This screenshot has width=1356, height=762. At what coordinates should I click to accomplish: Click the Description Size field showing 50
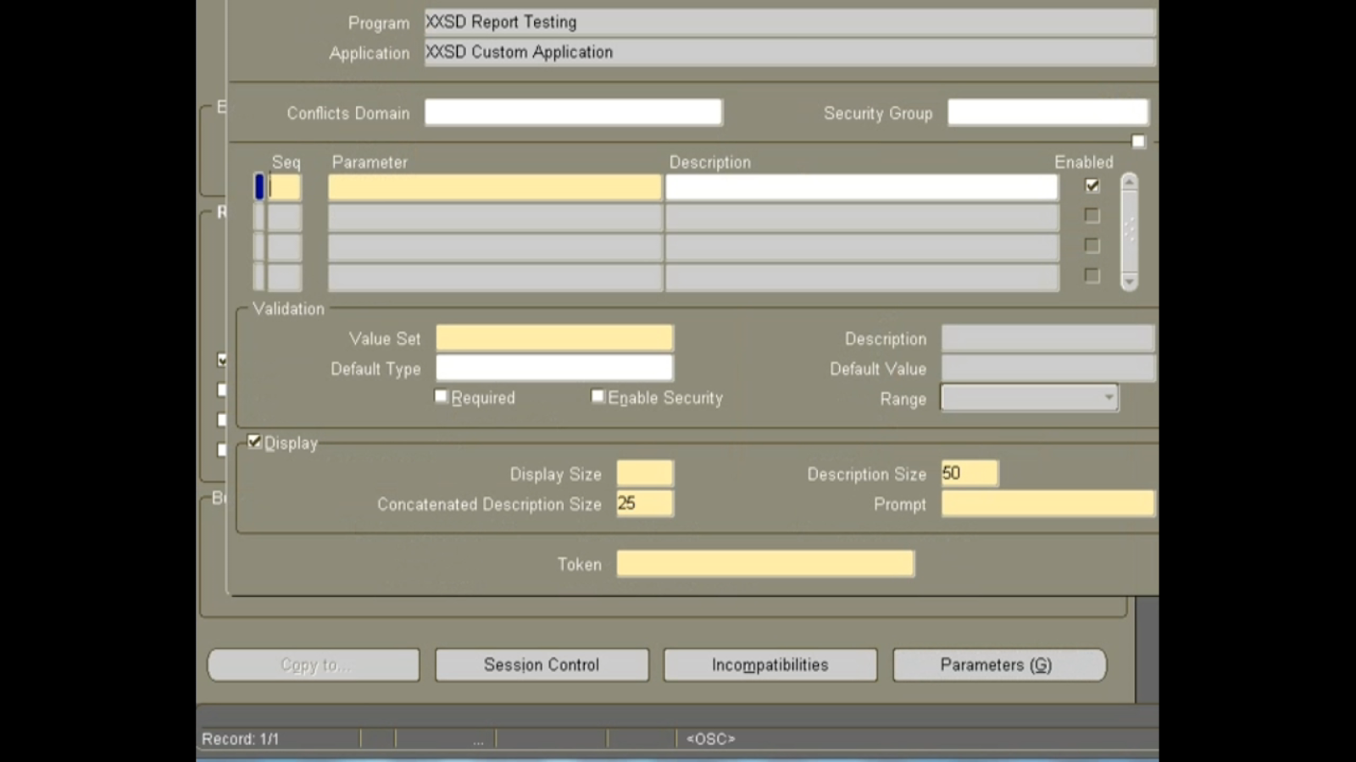coord(969,472)
